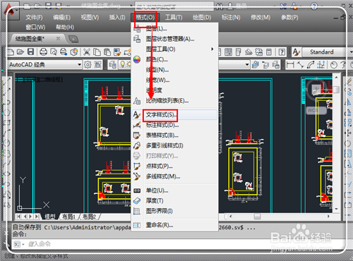Click the Help question mark icon
Image resolution: width=353 pixels, height=261 pixels.
(x=282, y=52)
